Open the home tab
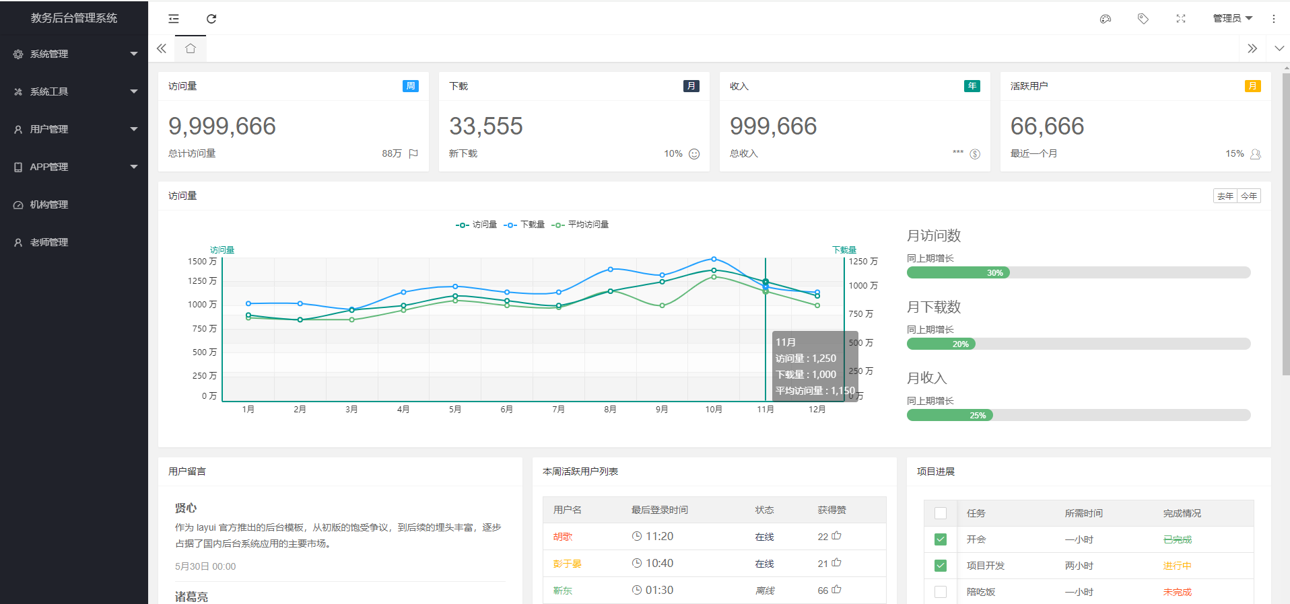Screen dimensions: 1290x604 (x=191, y=48)
